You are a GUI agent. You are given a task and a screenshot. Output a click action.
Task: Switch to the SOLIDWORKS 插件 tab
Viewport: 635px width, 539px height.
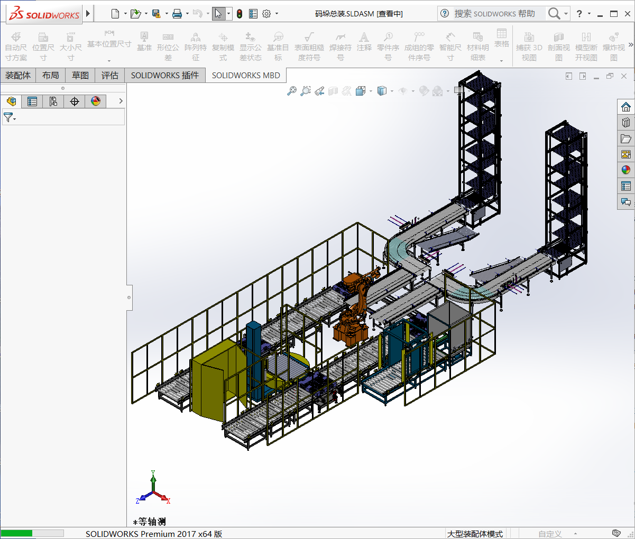point(165,76)
